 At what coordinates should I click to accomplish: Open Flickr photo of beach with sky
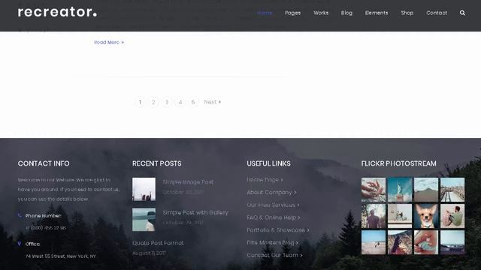pyautogui.click(x=374, y=242)
